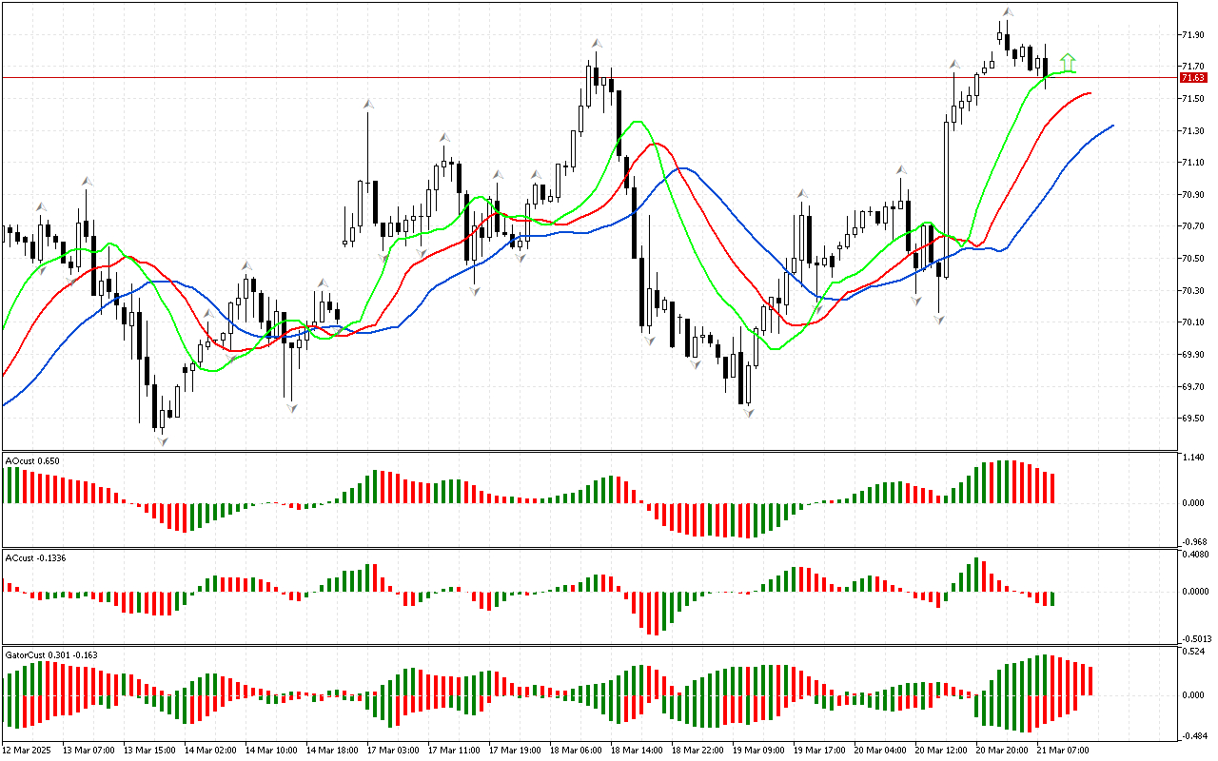Click the 18 Mar 06:00 time label

[577, 751]
